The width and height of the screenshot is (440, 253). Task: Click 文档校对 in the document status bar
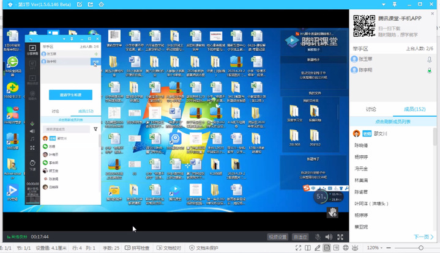click(x=169, y=248)
